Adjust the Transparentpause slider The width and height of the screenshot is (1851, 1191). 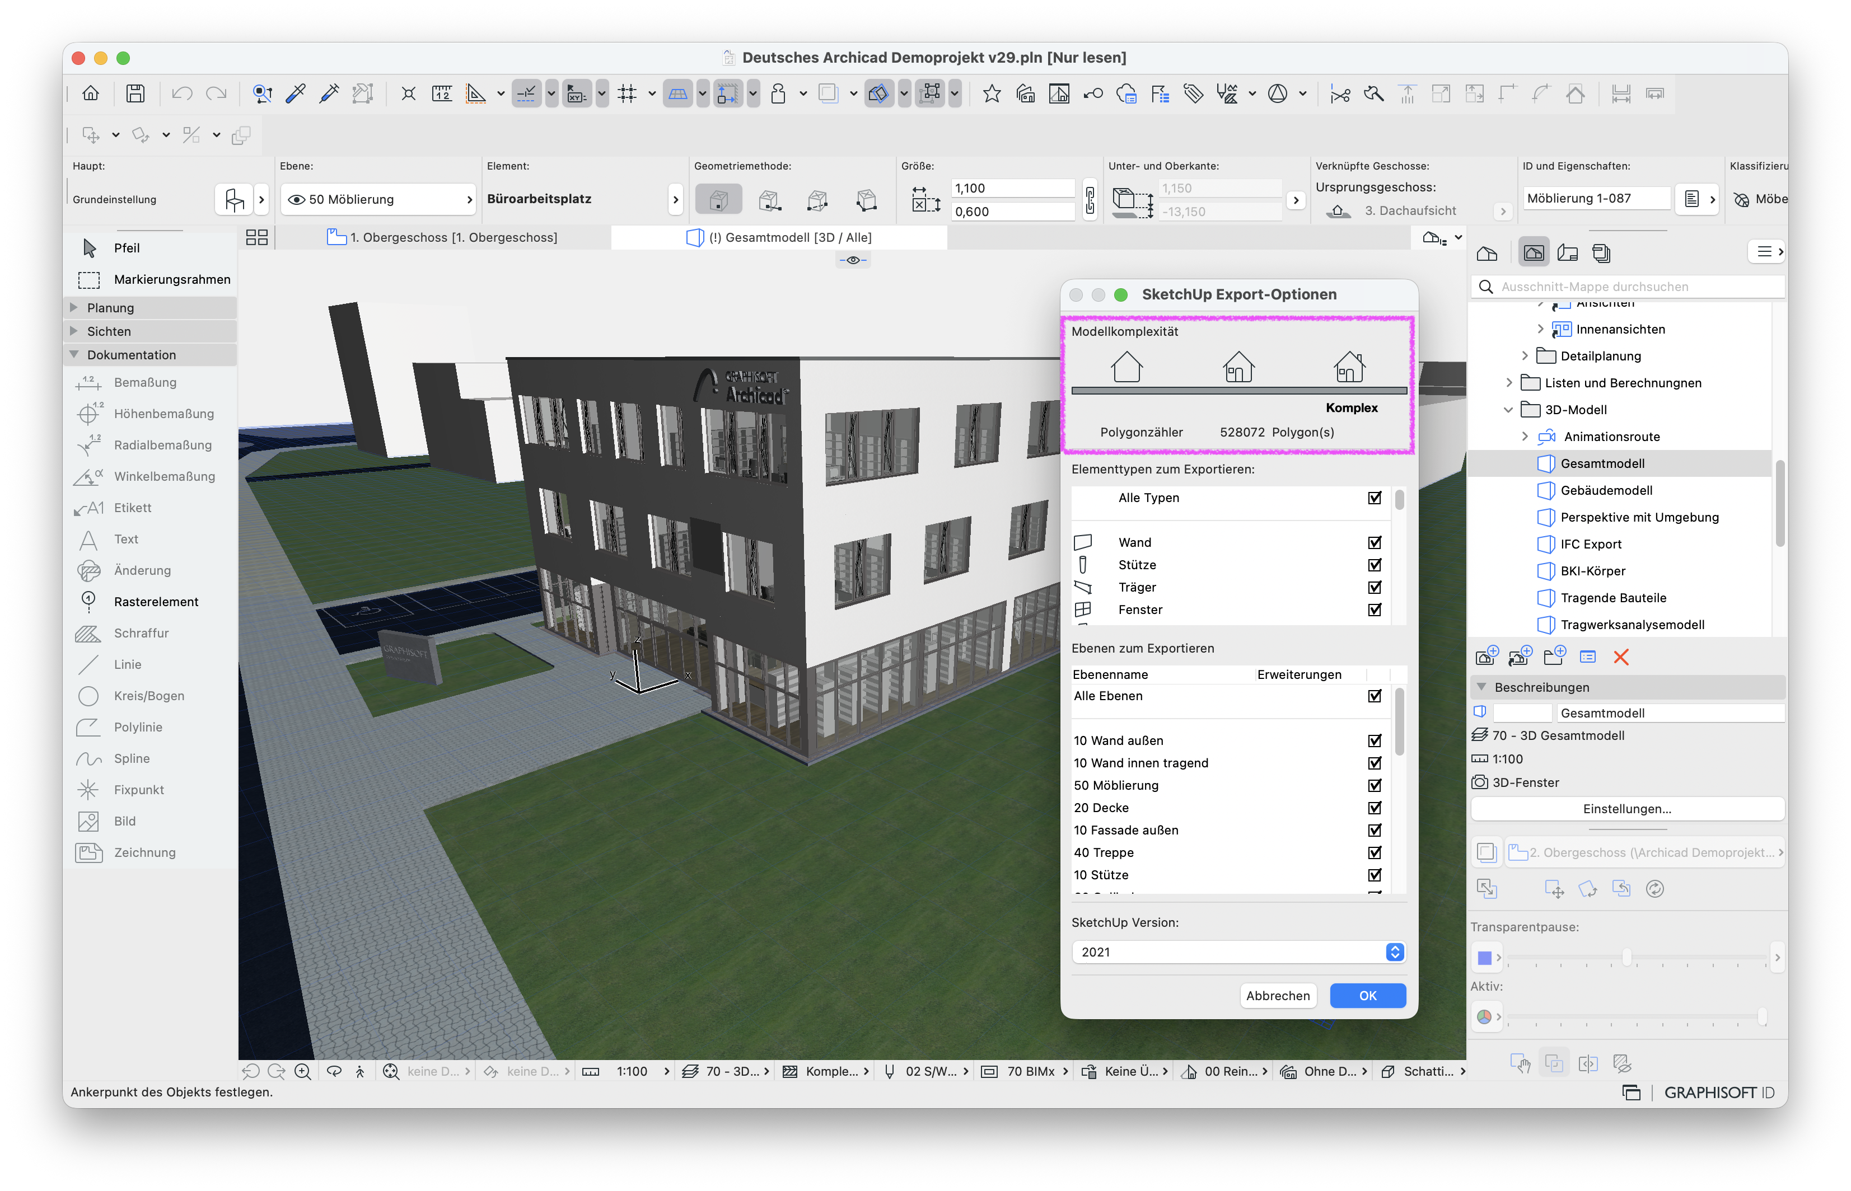click(x=1626, y=958)
